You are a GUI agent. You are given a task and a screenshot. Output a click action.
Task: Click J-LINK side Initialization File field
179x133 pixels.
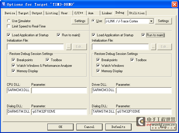pyautogui.click(x=120, y=47)
